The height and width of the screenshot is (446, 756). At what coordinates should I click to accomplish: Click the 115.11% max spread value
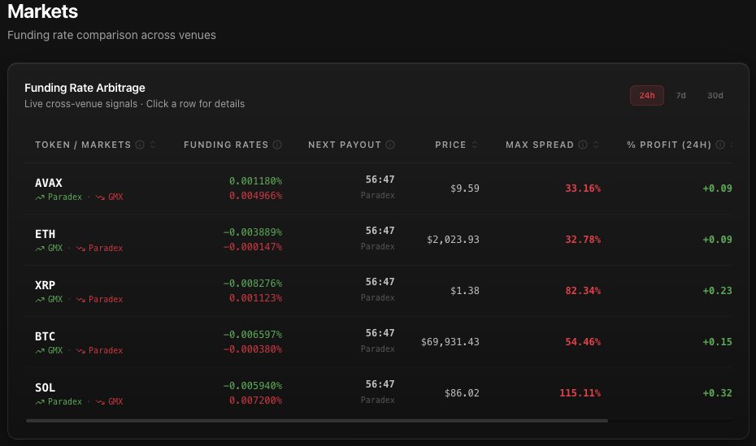[580, 393]
